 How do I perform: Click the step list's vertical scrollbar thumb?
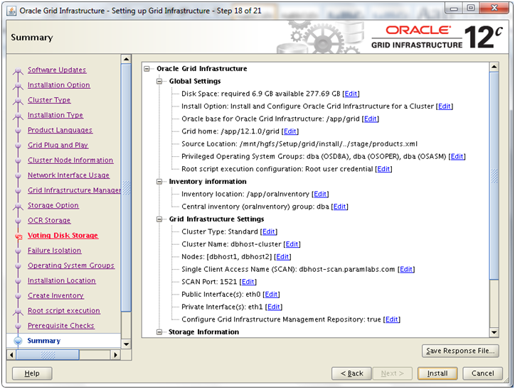coord(126,187)
